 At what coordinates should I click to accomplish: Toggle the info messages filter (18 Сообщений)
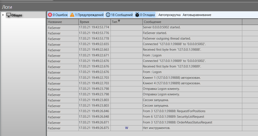point(119,15)
